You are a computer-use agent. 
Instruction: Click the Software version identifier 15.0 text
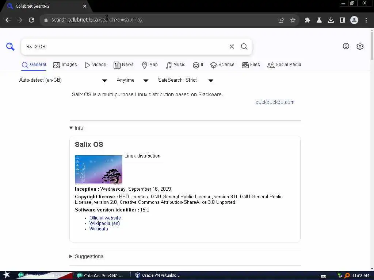click(x=112, y=210)
